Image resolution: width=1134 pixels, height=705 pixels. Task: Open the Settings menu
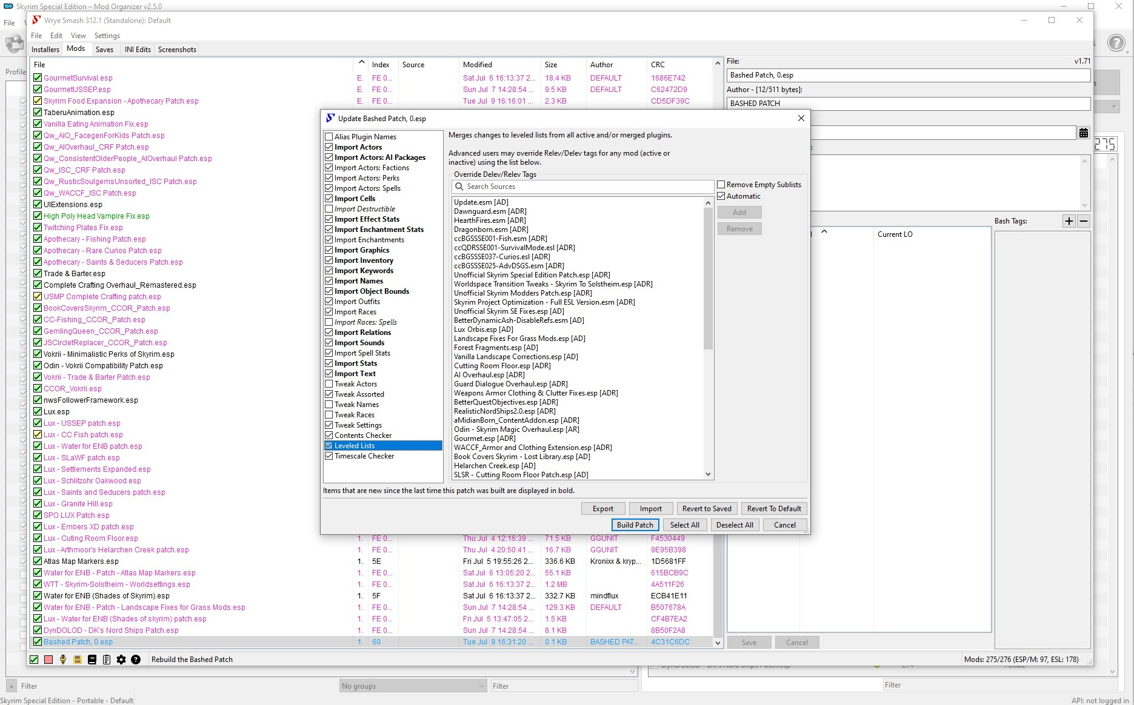pyautogui.click(x=107, y=36)
